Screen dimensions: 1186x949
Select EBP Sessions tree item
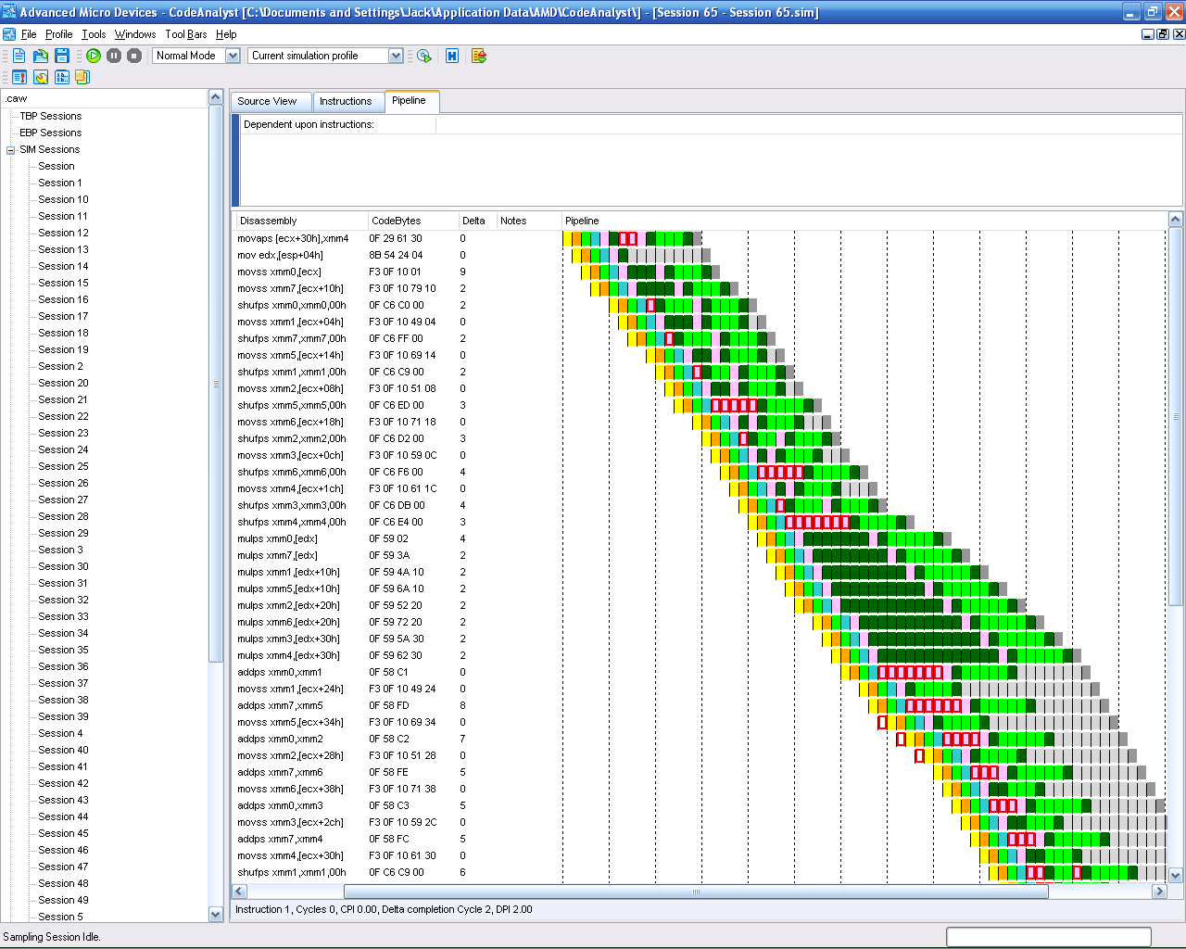tap(51, 133)
